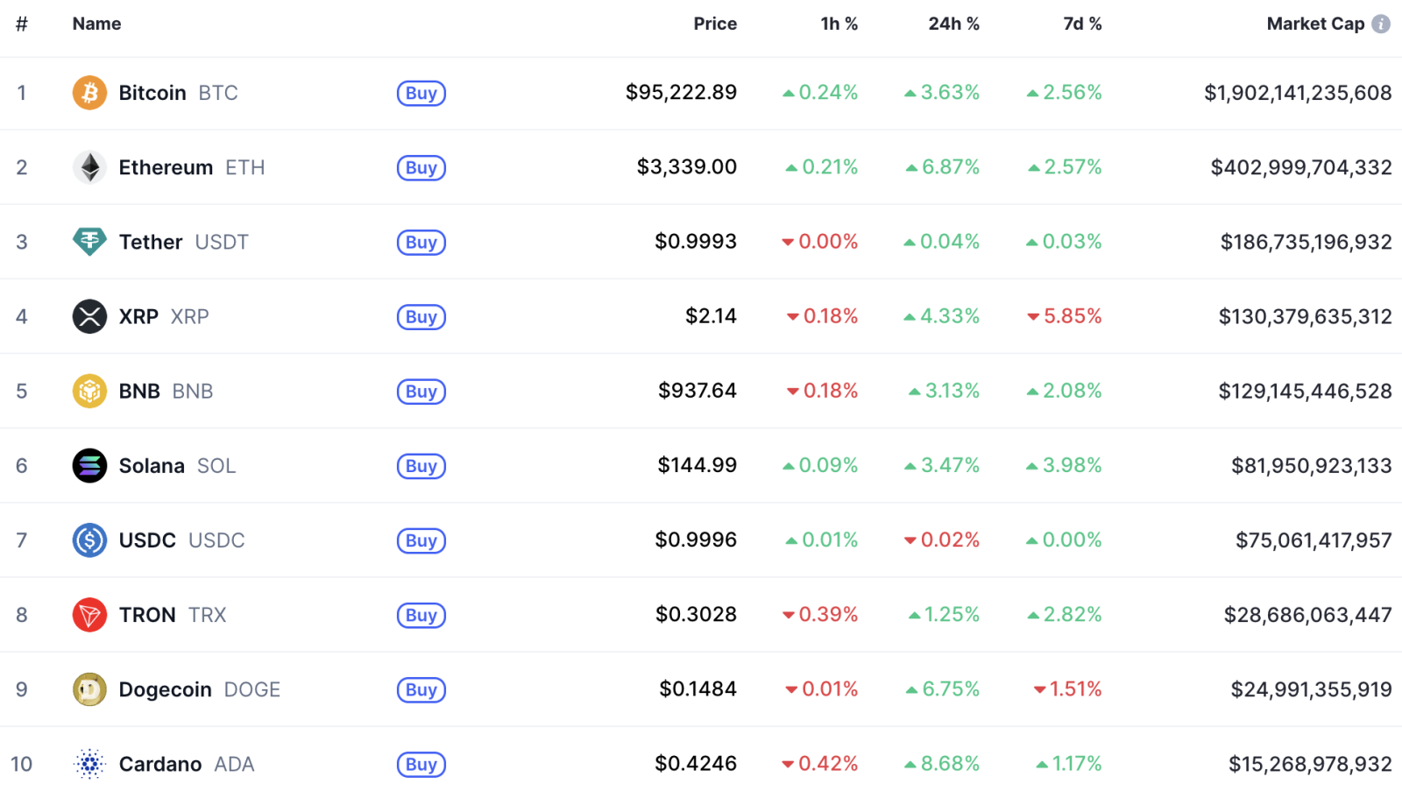Click the Bitcoin coin logo icon

pos(89,93)
